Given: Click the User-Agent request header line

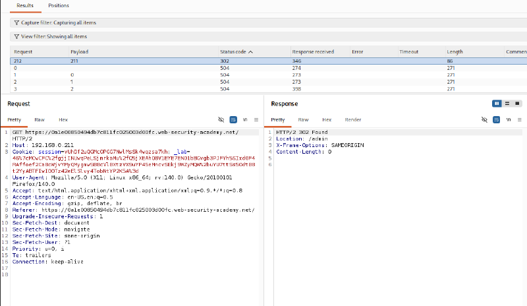Looking at the screenshot, I should tap(123, 181).
